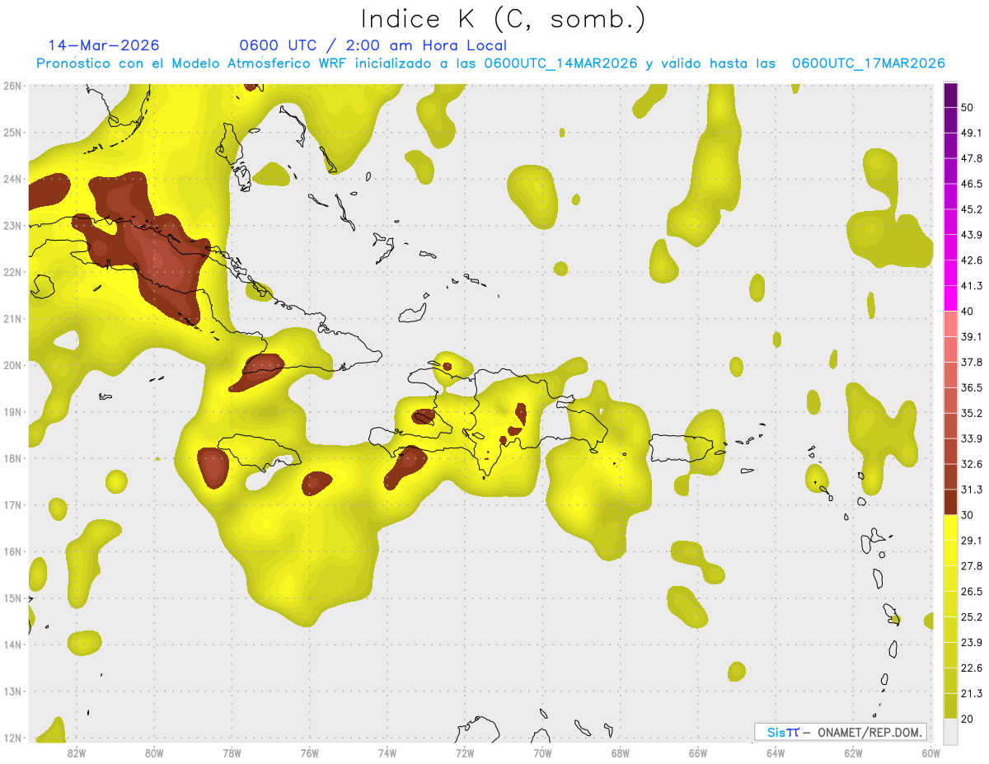Click the "18N" latitude label

[12, 458]
